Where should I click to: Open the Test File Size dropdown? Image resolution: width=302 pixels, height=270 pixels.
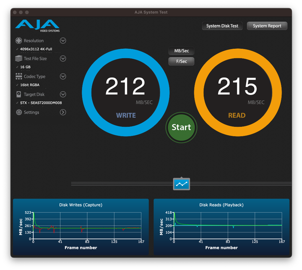[x=63, y=59]
